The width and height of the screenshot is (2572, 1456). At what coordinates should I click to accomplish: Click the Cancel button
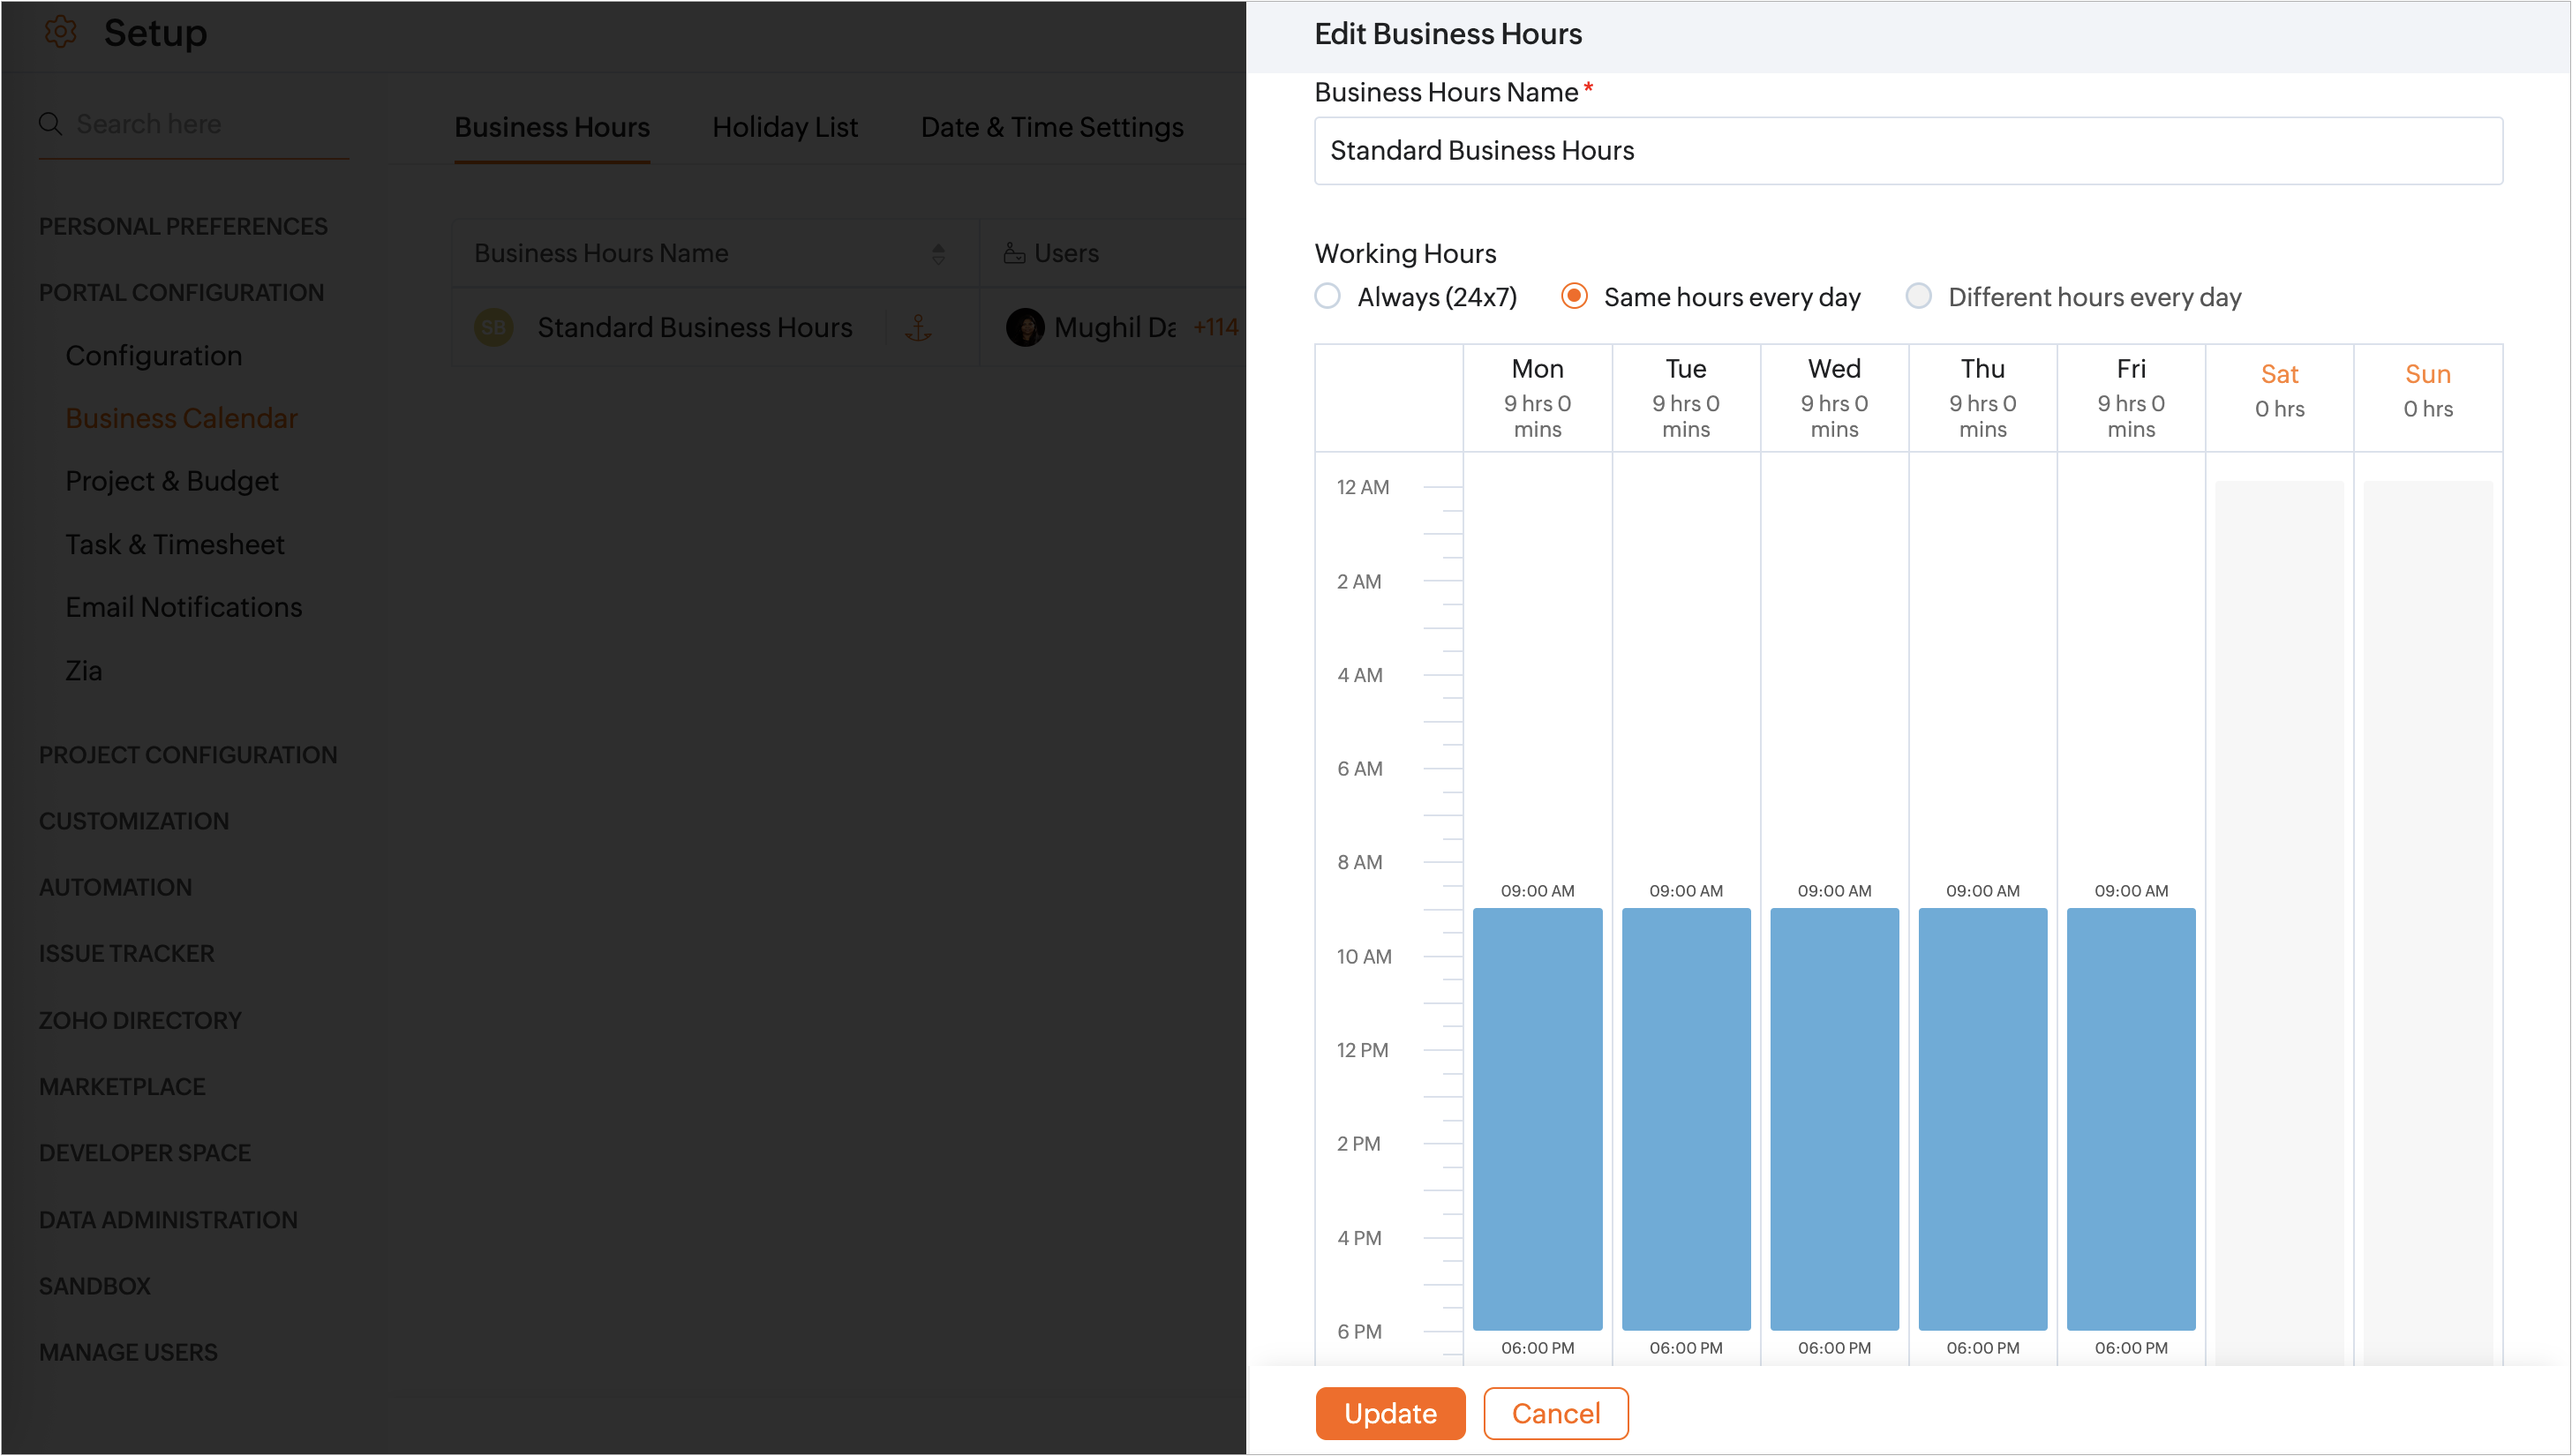[1555, 1413]
